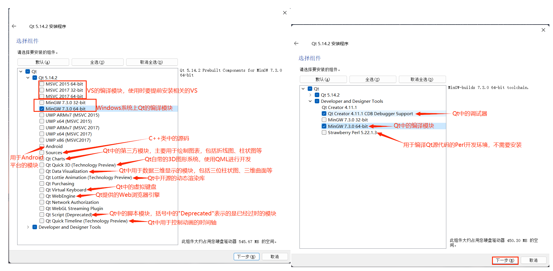The image size is (553, 271).
Task: Enable the Qt Charts checkbox
Action: (x=42, y=159)
